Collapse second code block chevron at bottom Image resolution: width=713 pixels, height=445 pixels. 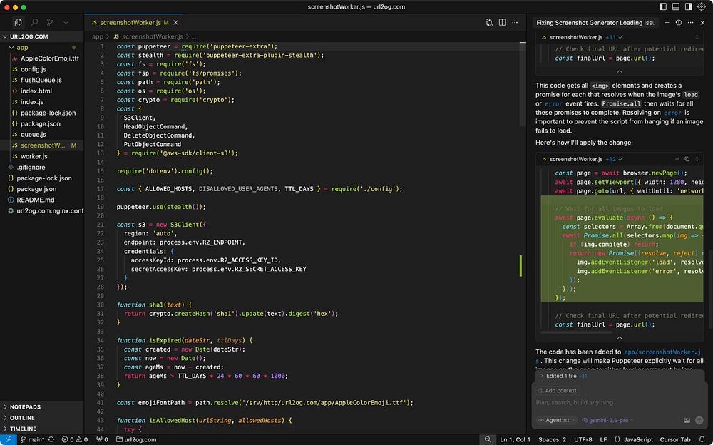[x=620, y=337]
